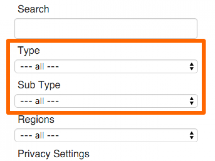215x161 pixels.
Task: Open the Regions dropdown
Action: tap(106, 136)
